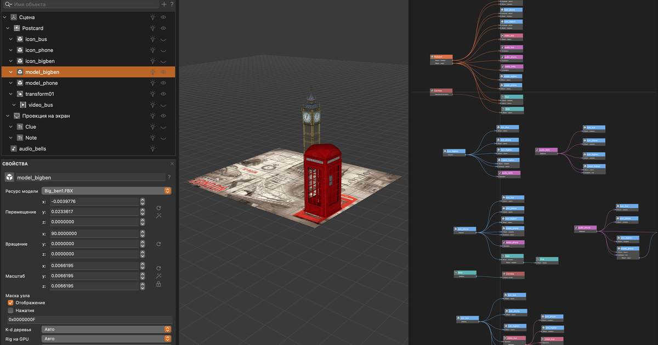658x345 pixels.
Task: Click the lock icon beside the Масштаб fields
Action: click(158, 284)
